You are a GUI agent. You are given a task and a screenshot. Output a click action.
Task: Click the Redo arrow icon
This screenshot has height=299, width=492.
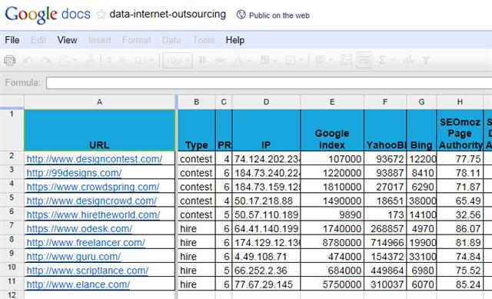pos(46,60)
